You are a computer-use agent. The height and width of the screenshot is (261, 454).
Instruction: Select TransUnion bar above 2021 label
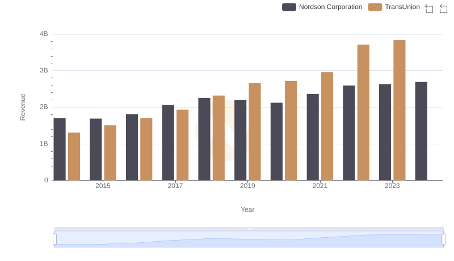(327, 126)
